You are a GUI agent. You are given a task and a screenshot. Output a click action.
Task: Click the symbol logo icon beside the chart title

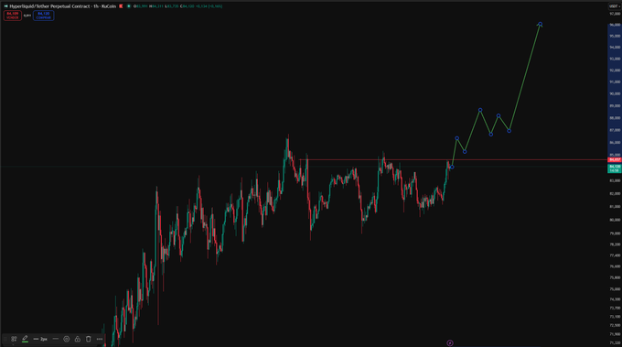(x=6, y=6)
